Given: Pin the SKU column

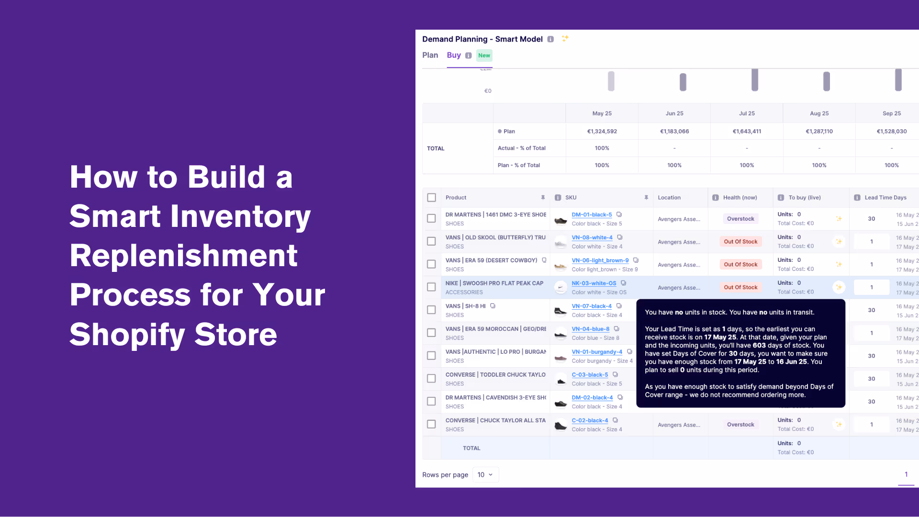Looking at the screenshot, I should coord(646,197).
